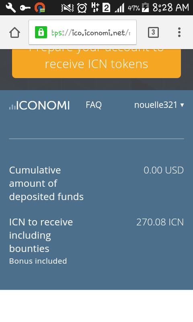Viewport: 193px width, 322px height.
Task: Select the 0.00 USD deposited value
Action: (x=164, y=170)
